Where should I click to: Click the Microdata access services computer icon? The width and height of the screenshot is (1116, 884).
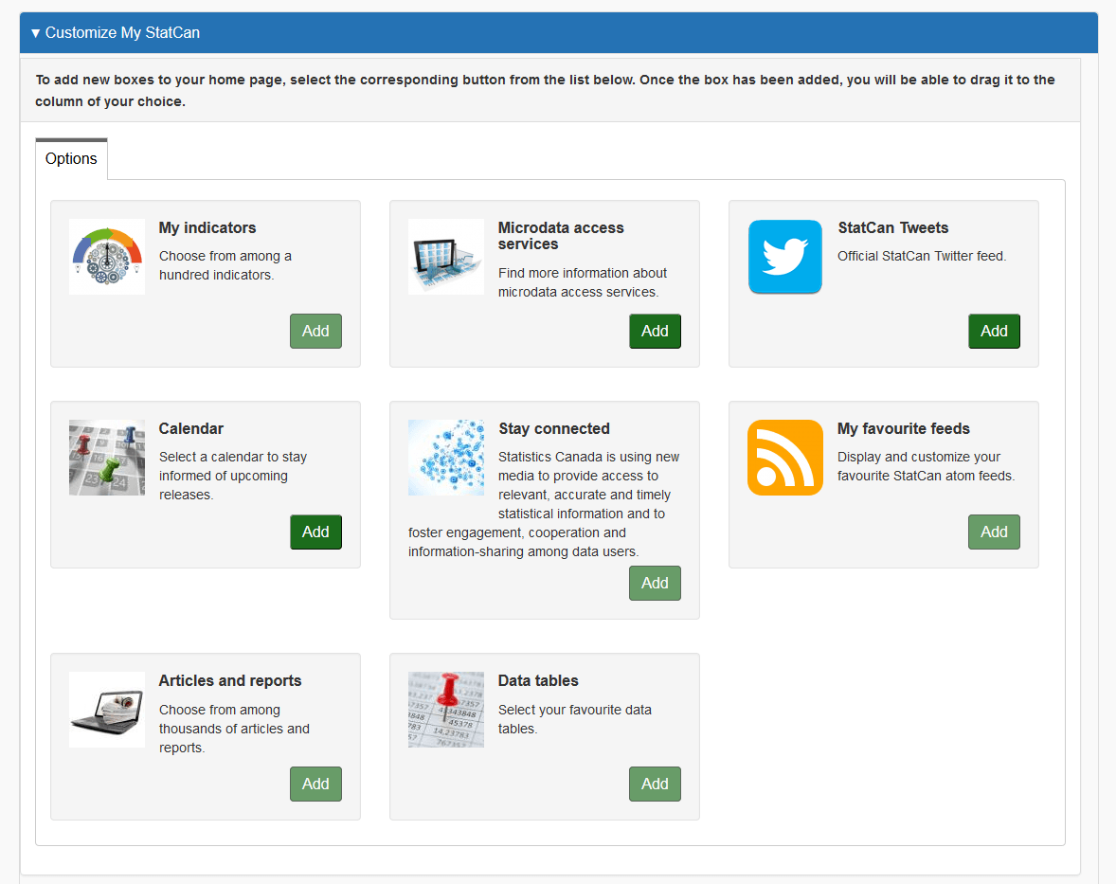click(446, 257)
